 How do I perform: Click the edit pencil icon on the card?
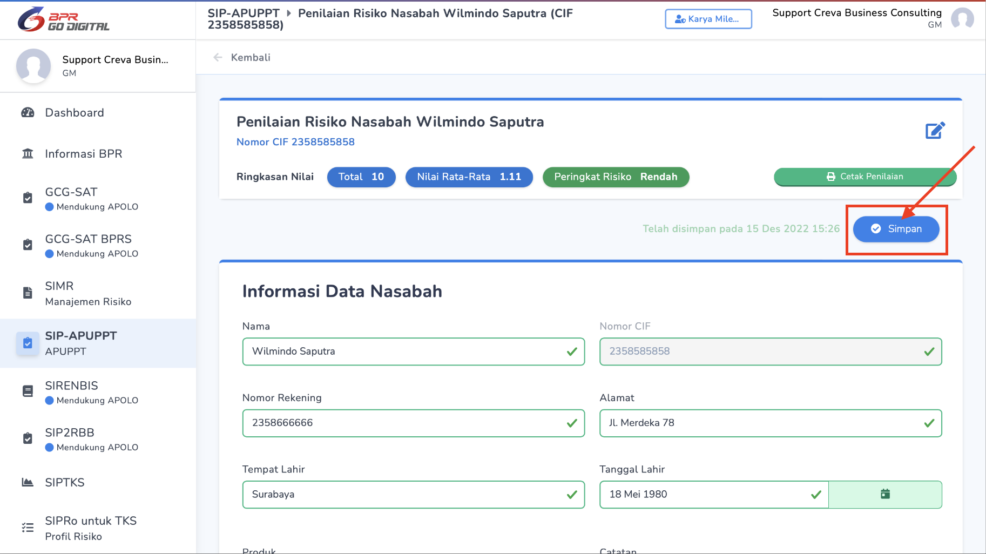(935, 130)
